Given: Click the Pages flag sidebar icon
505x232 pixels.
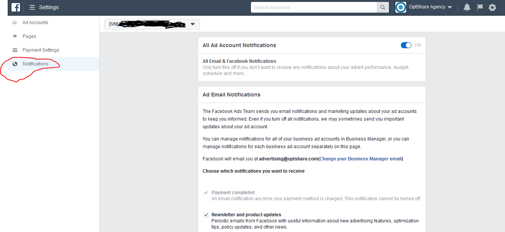Looking at the screenshot, I should pyautogui.click(x=15, y=36).
